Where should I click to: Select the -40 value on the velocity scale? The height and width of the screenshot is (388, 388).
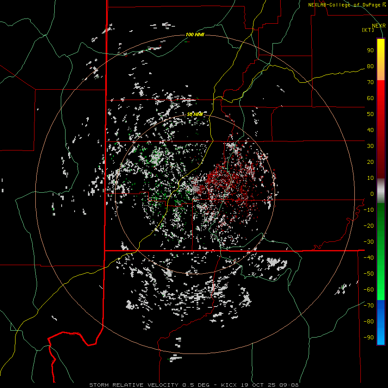[x=369, y=258]
